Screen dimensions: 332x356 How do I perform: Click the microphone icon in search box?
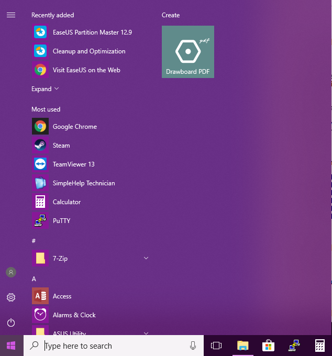tap(193, 346)
